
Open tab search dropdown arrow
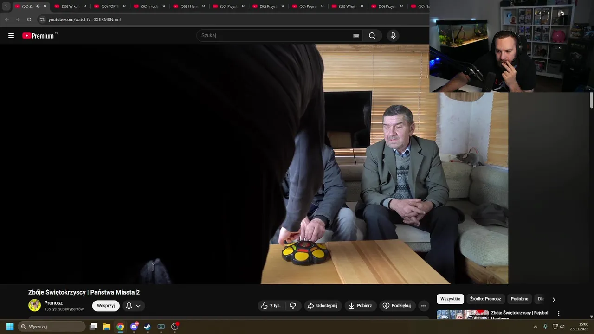pyautogui.click(x=6, y=6)
